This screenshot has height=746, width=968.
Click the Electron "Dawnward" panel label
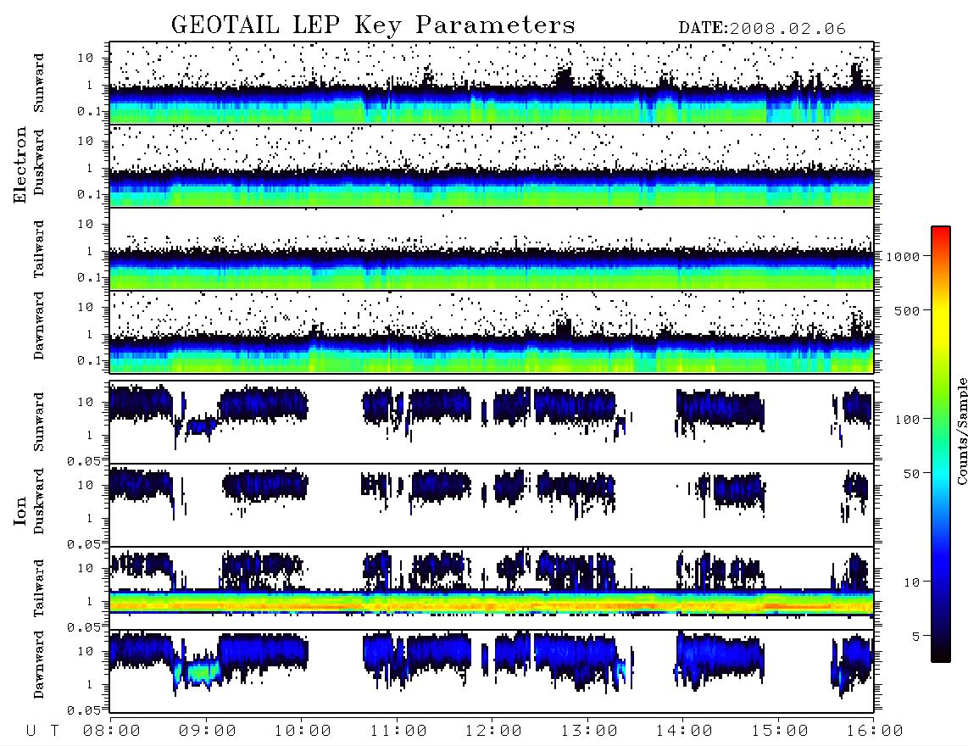coord(39,326)
